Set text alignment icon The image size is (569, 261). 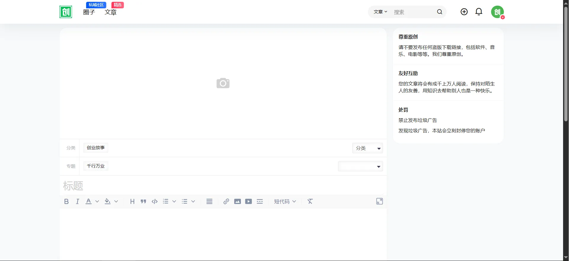pyautogui.click(x=209, y=201)
